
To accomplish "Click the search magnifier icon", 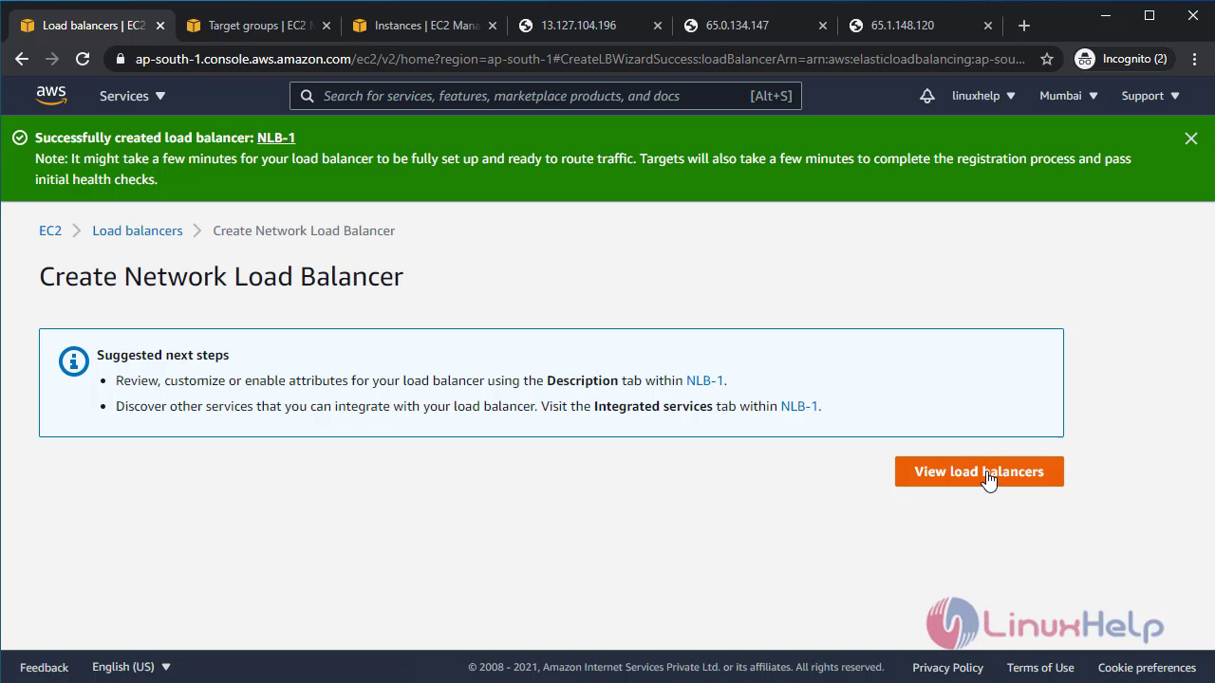I will [x=308, y=96].
